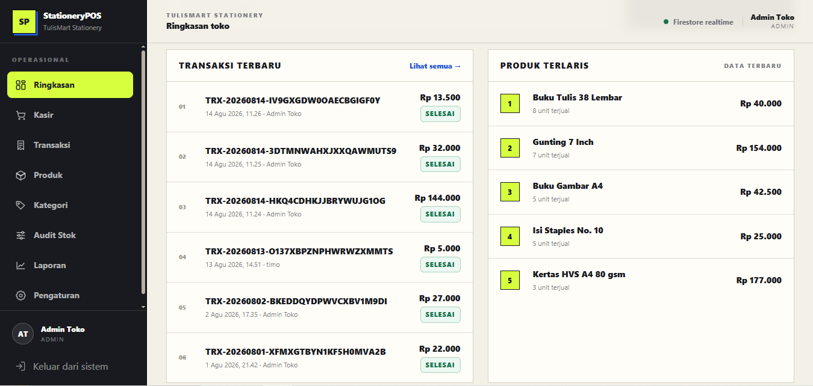Click the rank 1 badge in Produk Terlaris
This screenshot has height=386, width=813.
point(509,104)
